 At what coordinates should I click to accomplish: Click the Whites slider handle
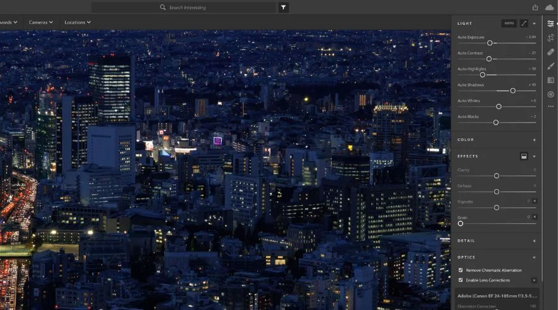499,107
